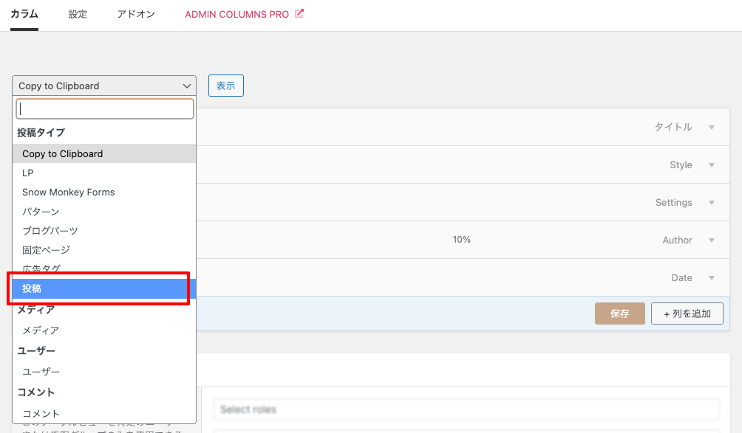Switch to the カラム tab
The width and height of the screenshot is (742, 433).
[x=24, y=14]
